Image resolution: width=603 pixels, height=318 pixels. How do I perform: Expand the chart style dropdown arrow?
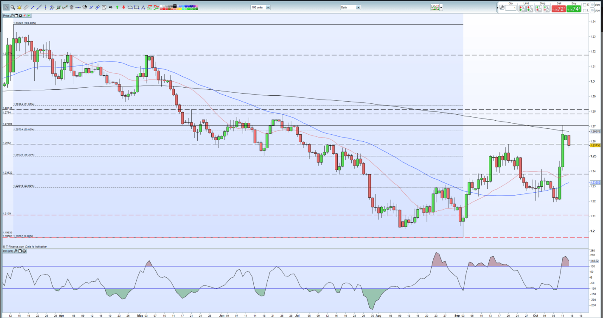441,8
